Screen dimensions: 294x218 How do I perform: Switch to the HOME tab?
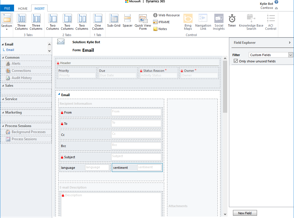(23, 8)
